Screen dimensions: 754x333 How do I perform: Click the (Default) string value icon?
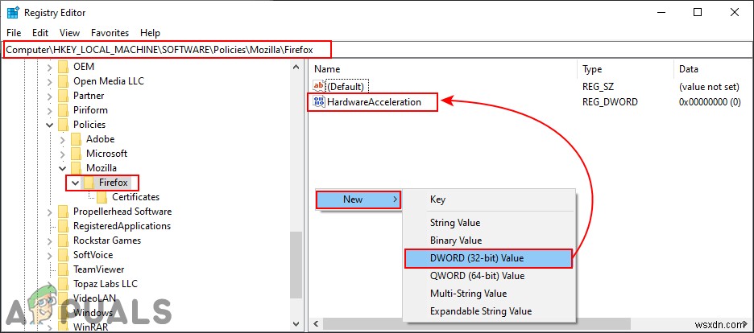click(319, 86)
